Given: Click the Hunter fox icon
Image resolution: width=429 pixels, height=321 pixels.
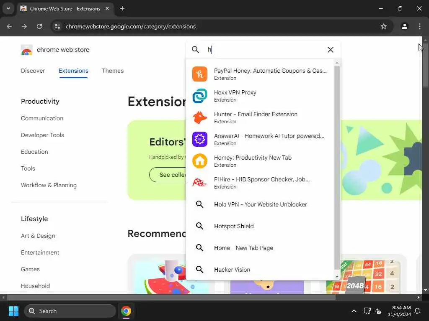Looking at the screenshot, I should tap(200, 117).
